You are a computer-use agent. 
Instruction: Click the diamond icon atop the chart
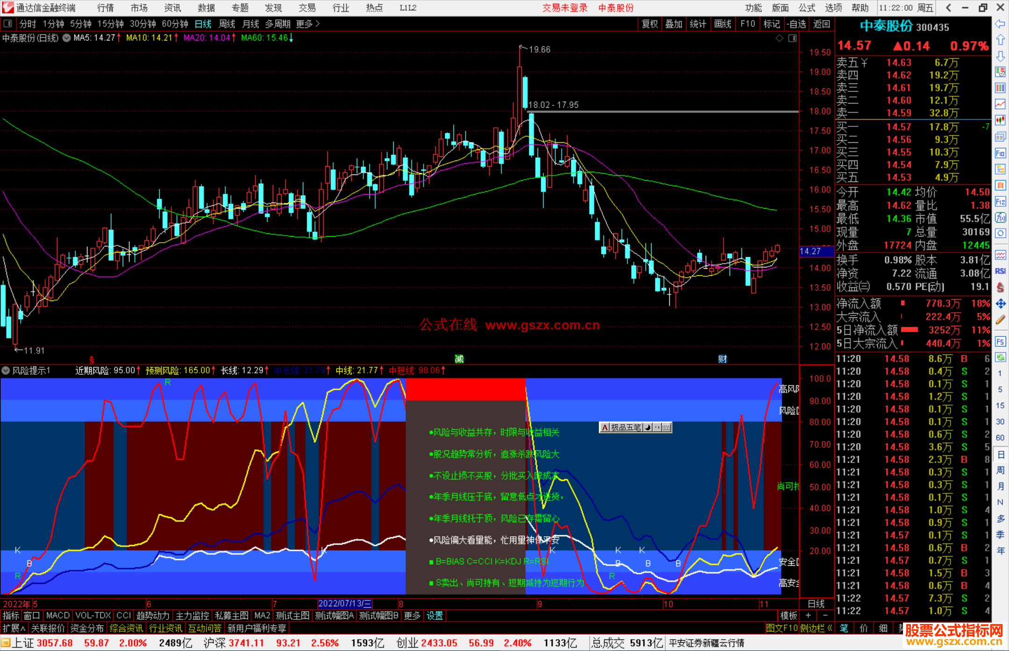779,38
